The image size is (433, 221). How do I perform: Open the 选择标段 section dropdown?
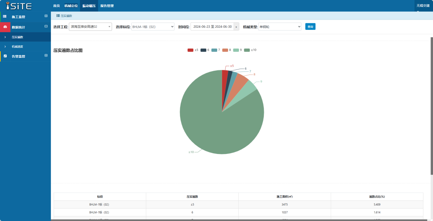coord(153,27)
